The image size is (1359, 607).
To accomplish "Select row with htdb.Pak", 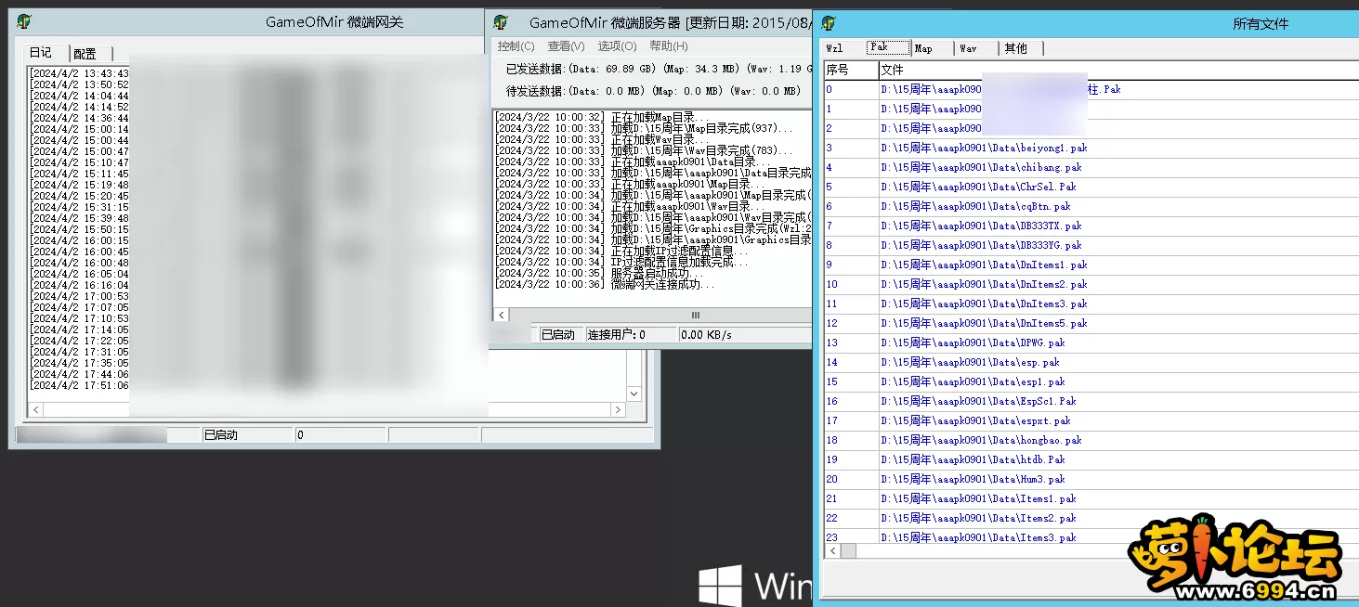I will (1091, 459).
